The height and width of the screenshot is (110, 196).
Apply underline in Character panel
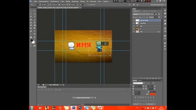point(151,97)
